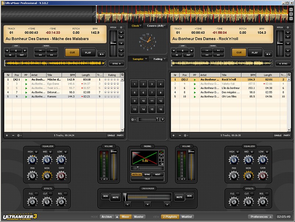The height and width of the screenshot is (222, 295).
Task: Switch to Master mode
Action: 139,216
